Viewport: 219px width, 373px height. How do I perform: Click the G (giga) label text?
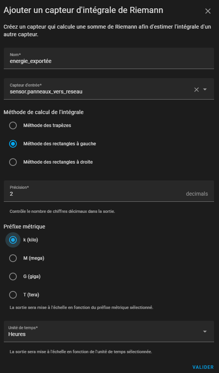(x=32, y=277)
